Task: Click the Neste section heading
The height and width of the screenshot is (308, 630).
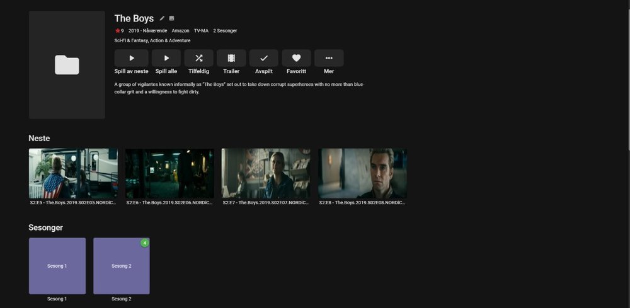Action: click(x=39, y=138)
